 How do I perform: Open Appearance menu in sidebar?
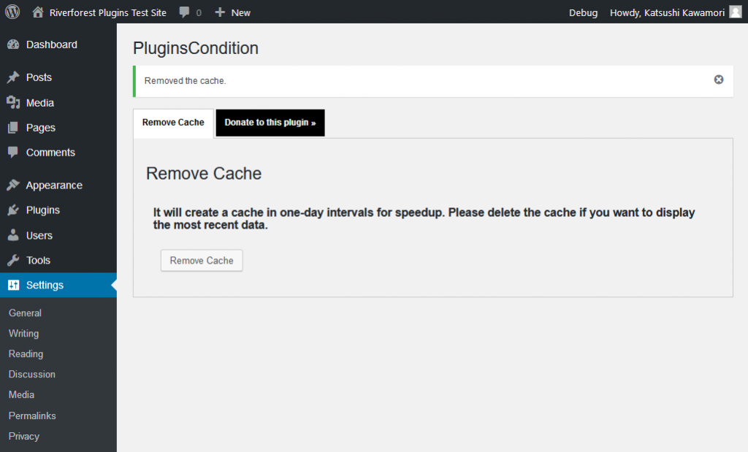click(x=54, y=185)
